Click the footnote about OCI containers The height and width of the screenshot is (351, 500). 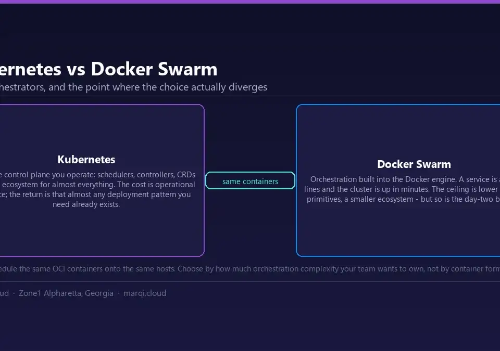(250, 269)
